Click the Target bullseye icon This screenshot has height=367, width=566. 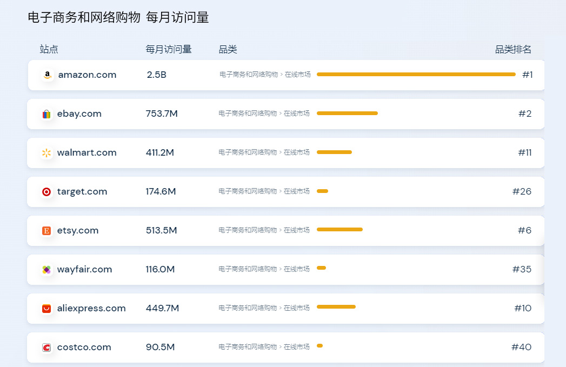pos(46,192)
